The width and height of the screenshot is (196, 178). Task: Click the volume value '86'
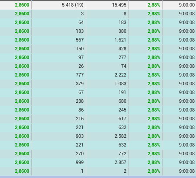point(81,110)
